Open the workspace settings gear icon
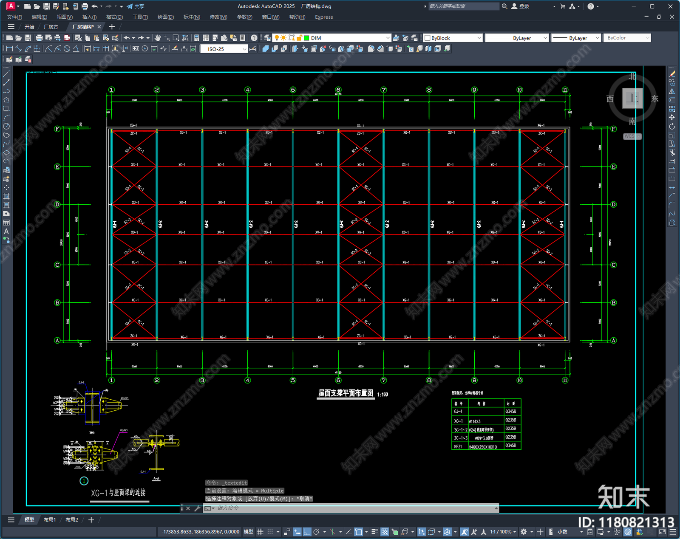Image resolution: width=680 pixels, height=539 pixels. point(524,532)
